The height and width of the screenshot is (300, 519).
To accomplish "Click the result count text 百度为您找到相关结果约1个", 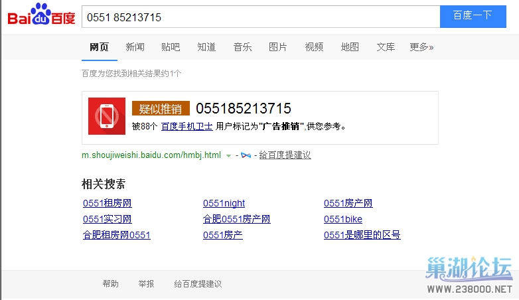I will point(131,73).
